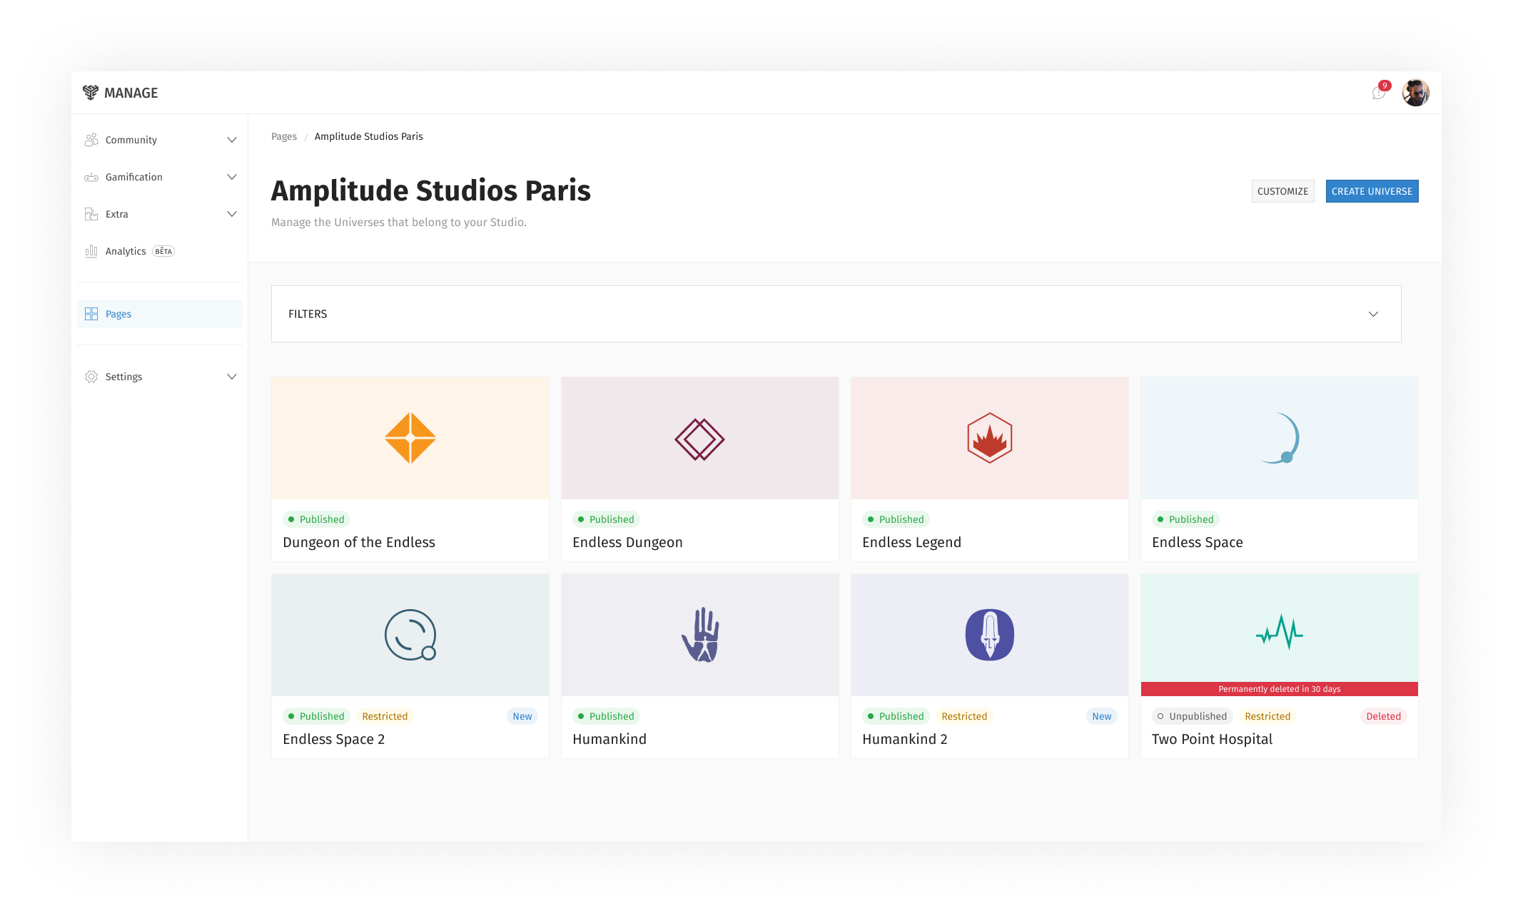Image resolution: width=1513 pixels, height=913 pixels.
Task: Open the notifications bell with badge
Action: [1380, 91]
